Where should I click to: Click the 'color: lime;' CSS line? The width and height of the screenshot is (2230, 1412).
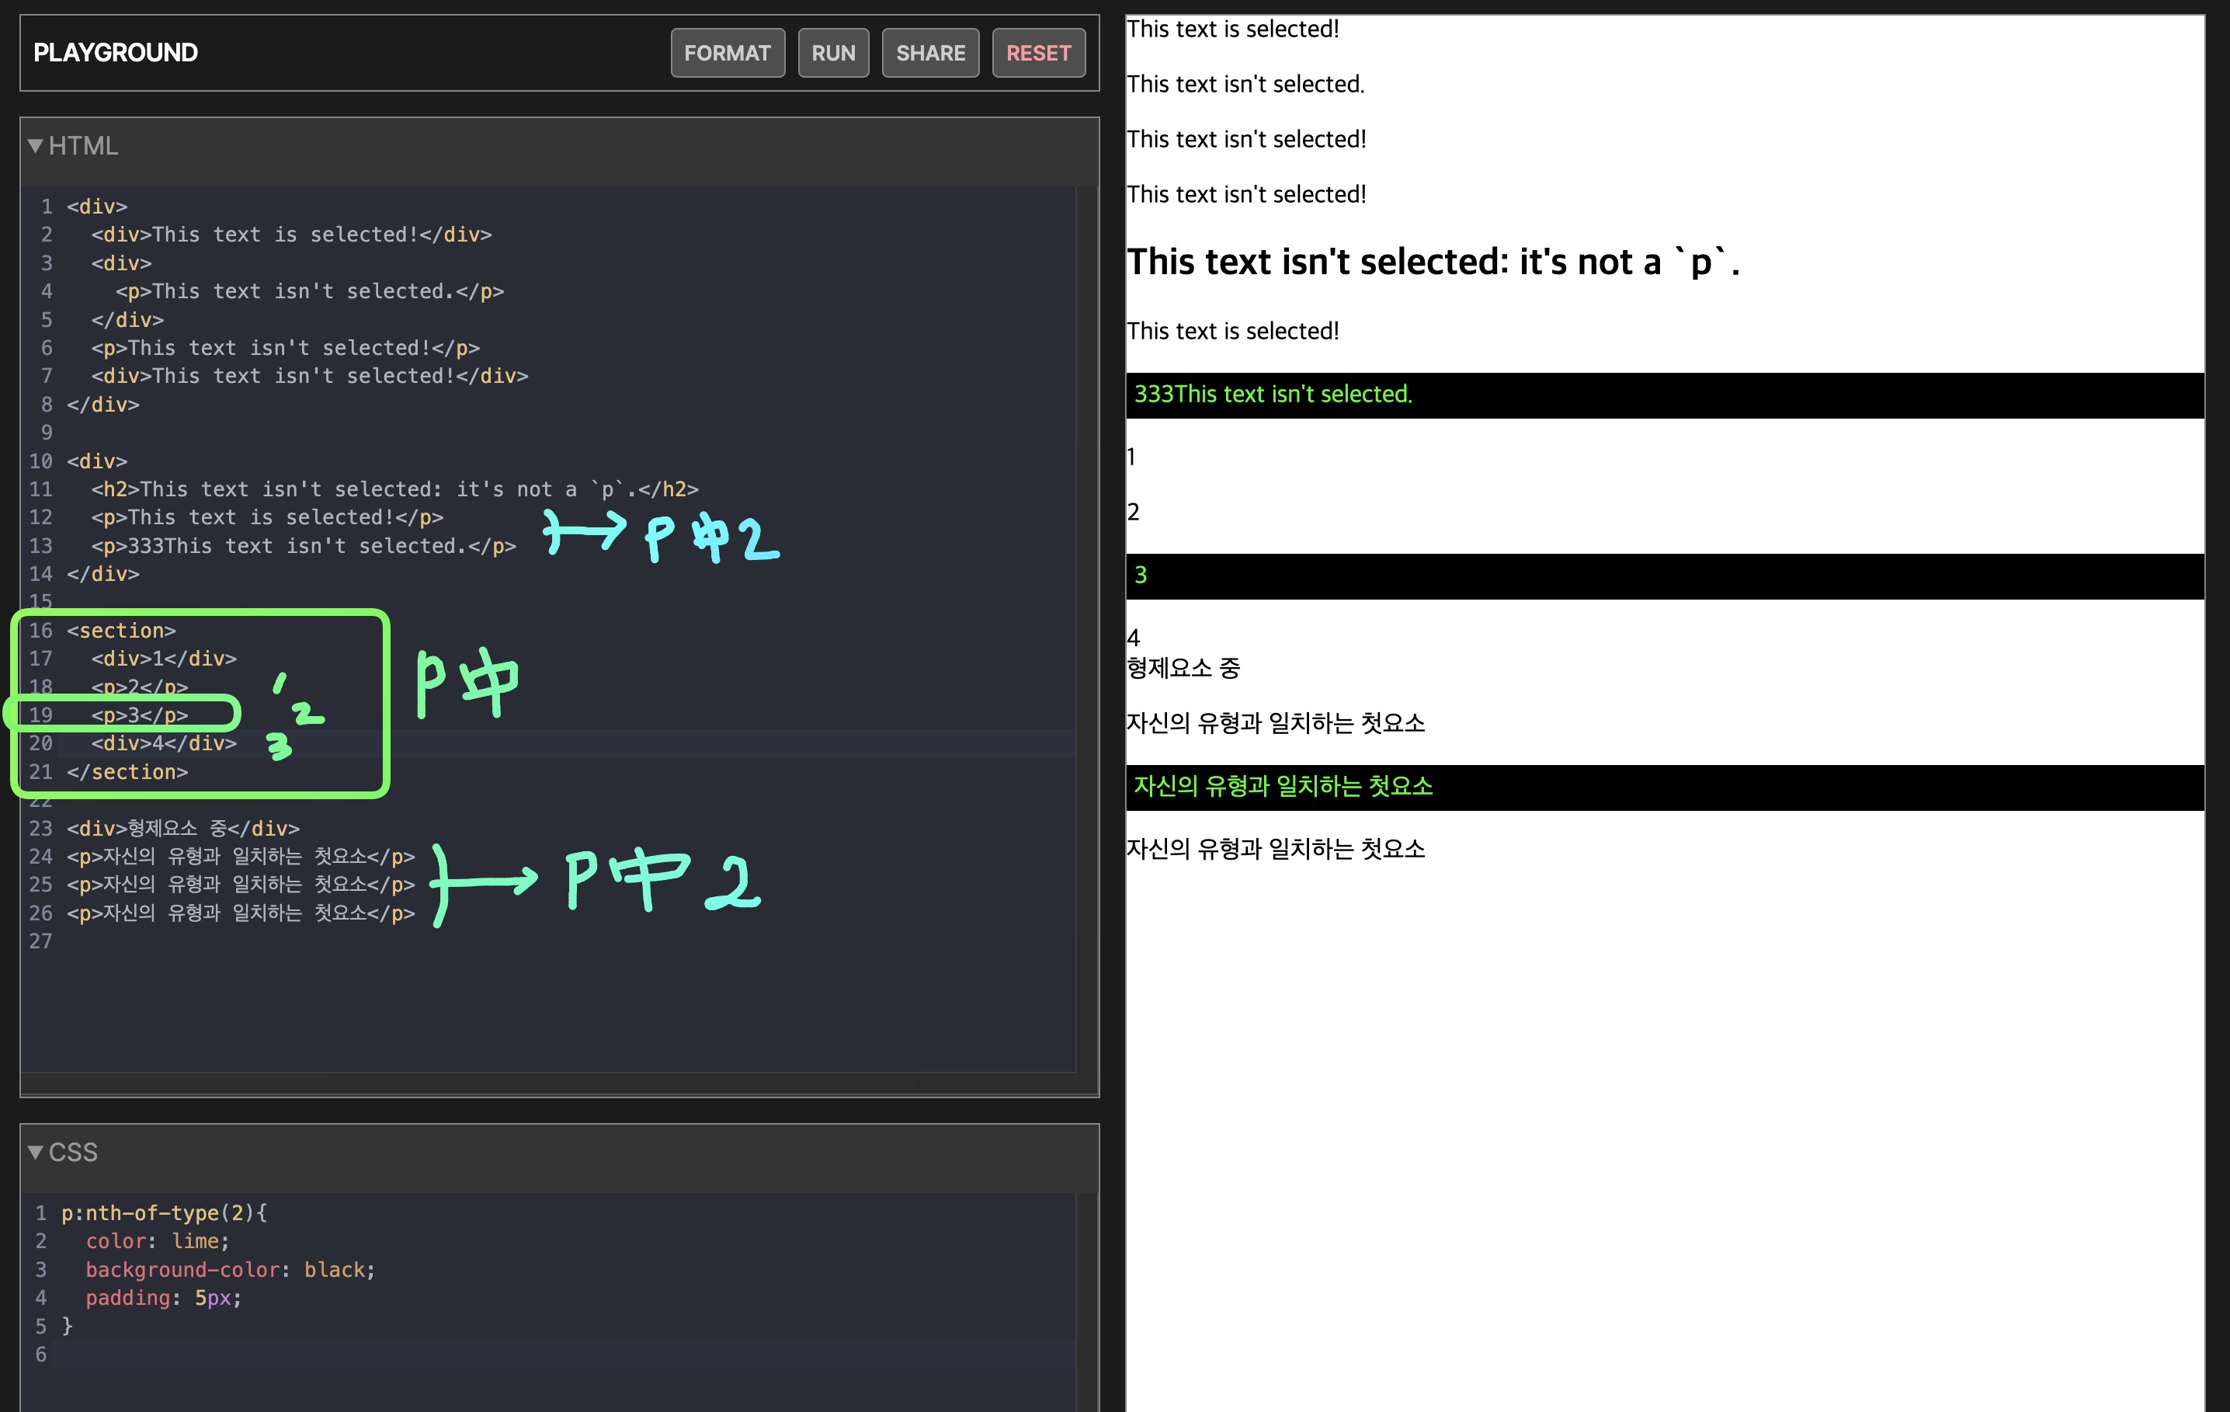pyautogui.click(x=157, y=1240)
